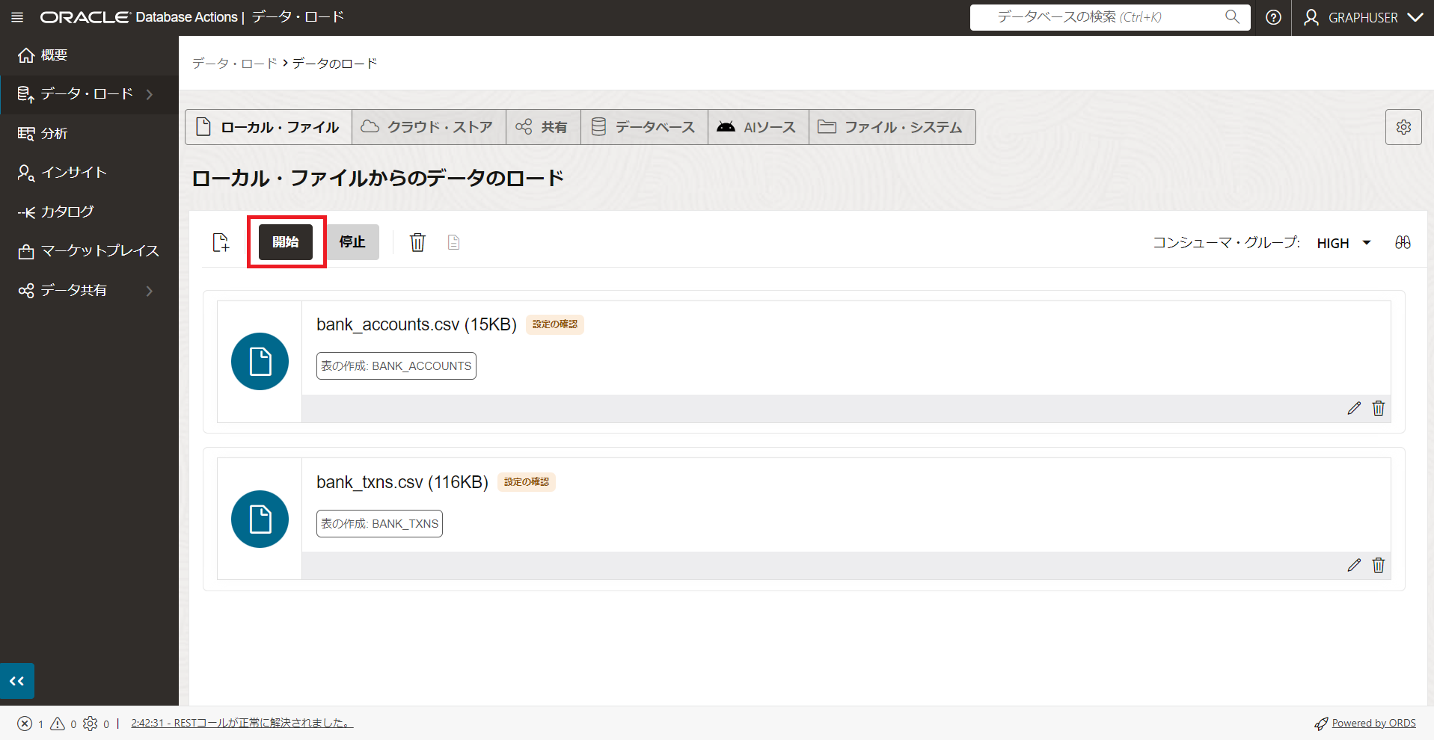The image size is (1434, 740).
Task: Start the data load with 開始
Action: tap(285, 241)
